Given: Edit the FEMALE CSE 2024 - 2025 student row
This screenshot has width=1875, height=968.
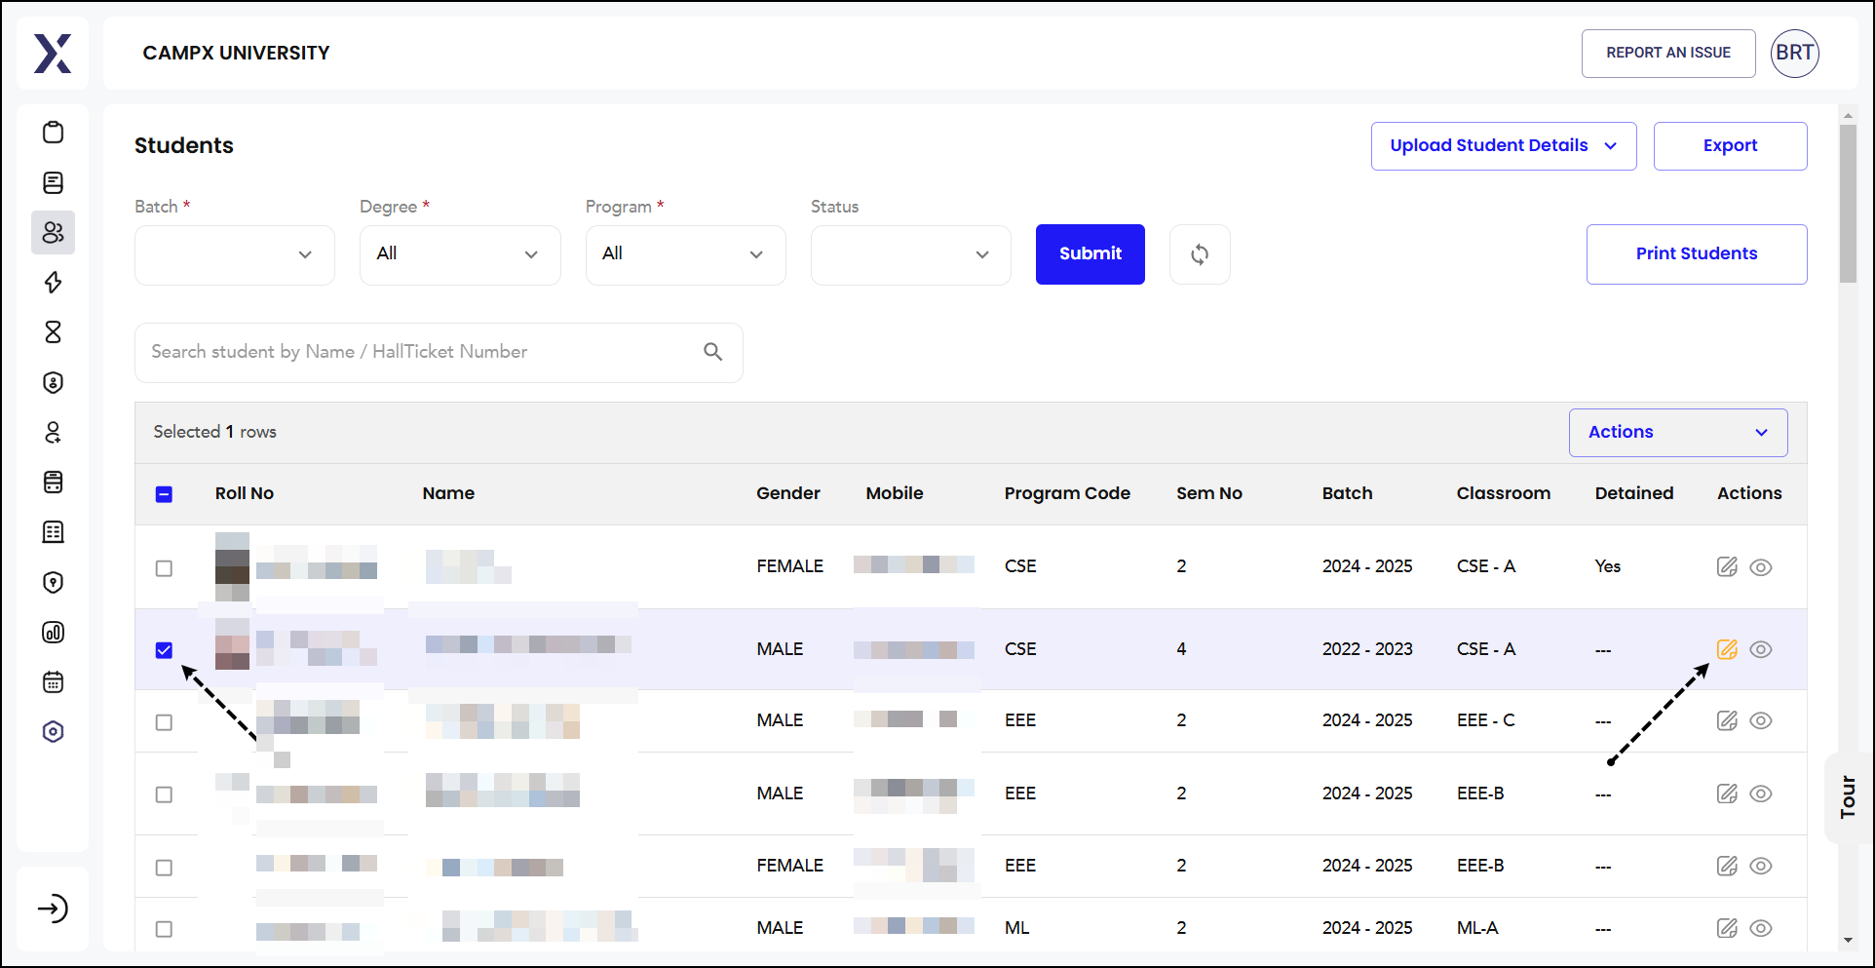Looking at the screenshot, I should pyautogui.click(x=1727, y=566).
